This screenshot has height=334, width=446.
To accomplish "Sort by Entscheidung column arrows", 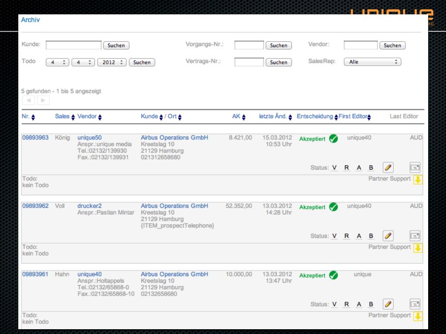I will click(336, 117).
